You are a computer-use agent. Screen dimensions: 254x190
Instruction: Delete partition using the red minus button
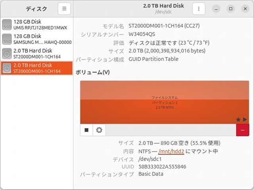242,130
